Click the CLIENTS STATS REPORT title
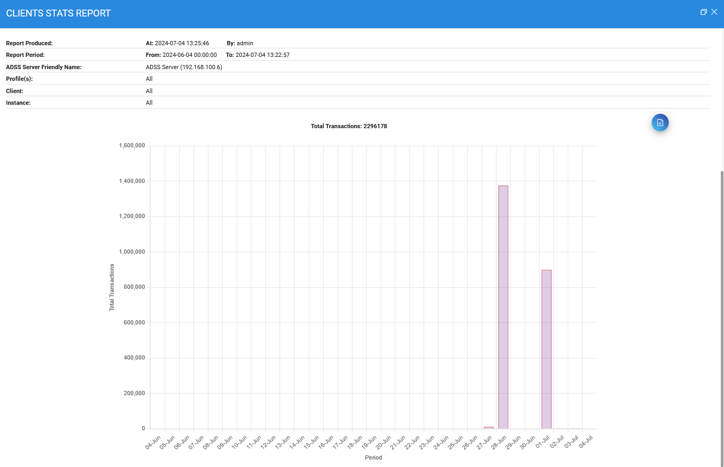 tap(58, 13)
